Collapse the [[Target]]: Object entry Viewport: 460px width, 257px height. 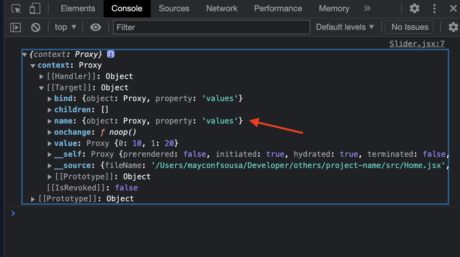tap(41, 88)
